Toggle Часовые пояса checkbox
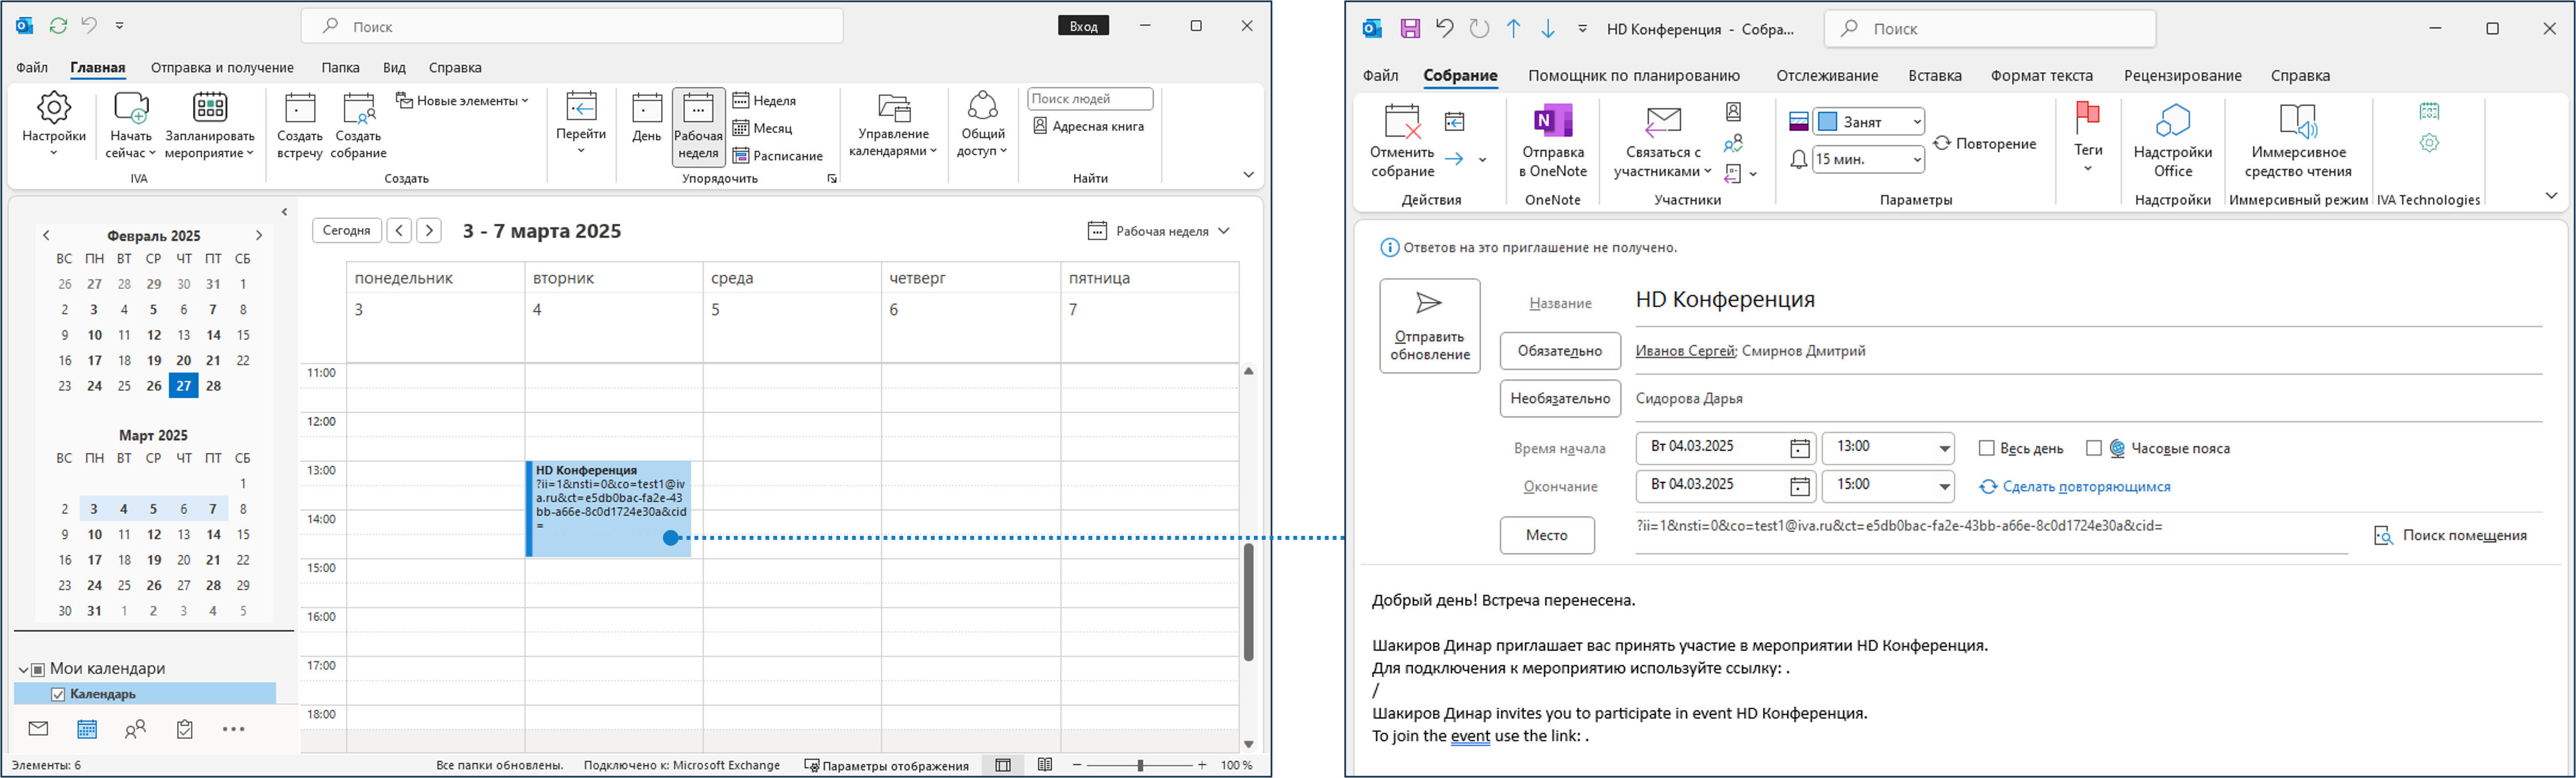The image size is (2576, 778). click(x=2094, y=448)
